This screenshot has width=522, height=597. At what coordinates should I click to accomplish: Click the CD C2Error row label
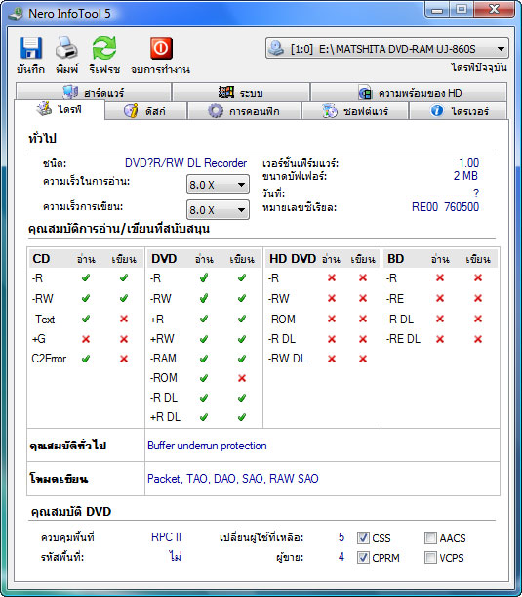tap(49, 359)
